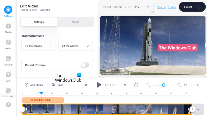Click the Log In link

point(172,7)
